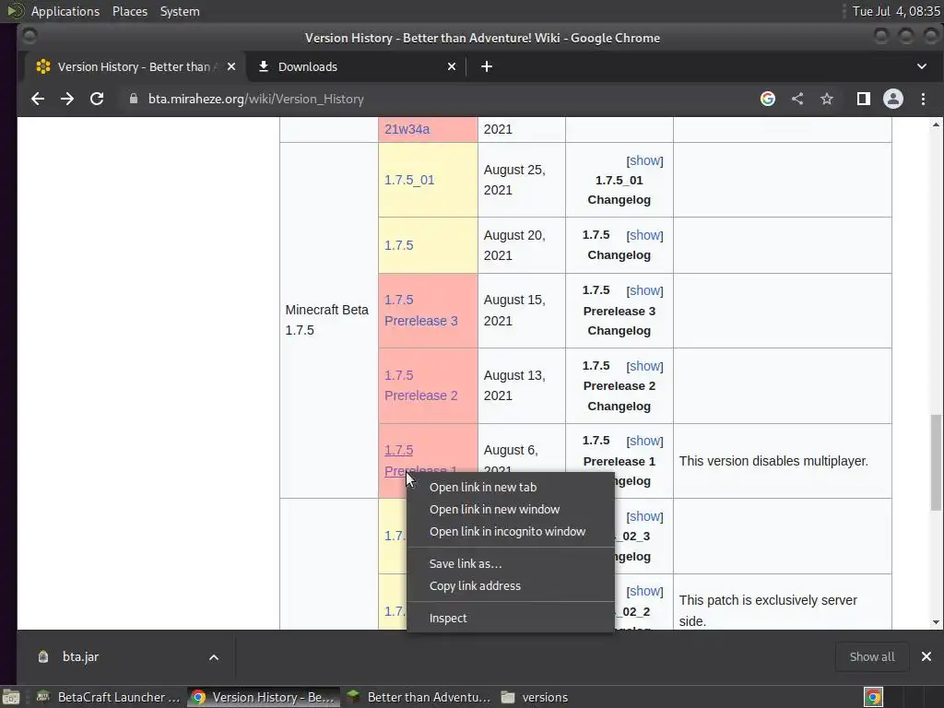The width and height of the screenshot is (944, 708).
Task: Open Chrome's three-dot menu
Action: point(923,99)
